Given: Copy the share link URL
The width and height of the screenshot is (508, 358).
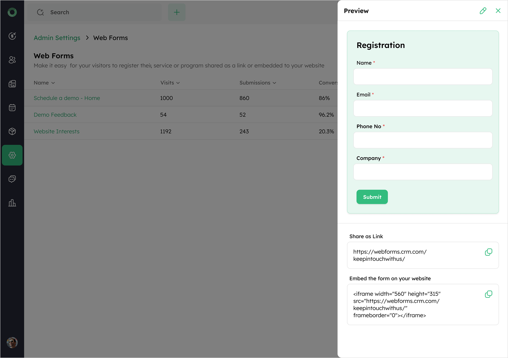Looking at the screenshot, I should click(488, 252).
